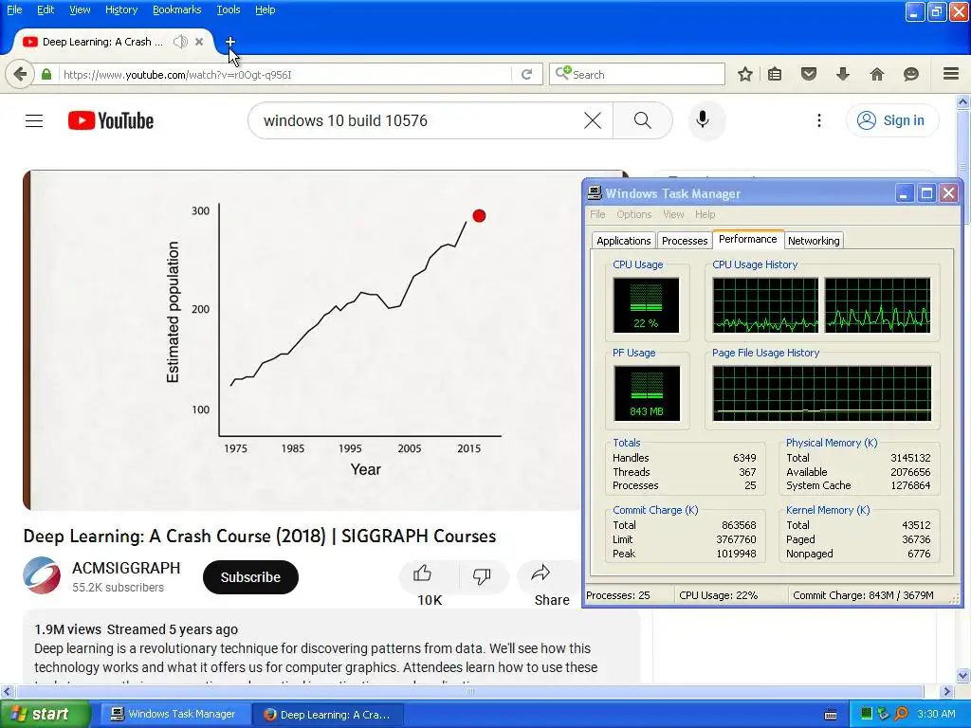Click the Task Manager Close button
This screenshot has width=971, height=728.
tap(948, 193)
